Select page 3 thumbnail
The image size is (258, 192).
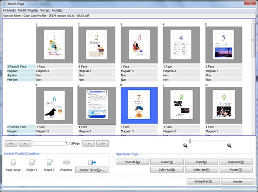point(139,45)
